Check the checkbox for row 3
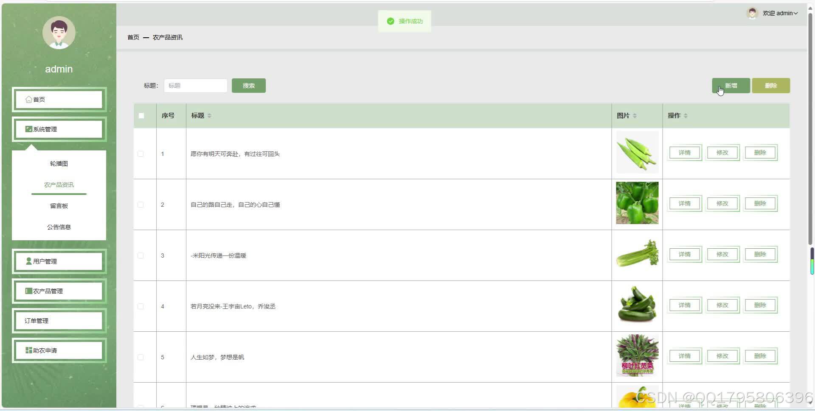This screenshot has width=815, height=411. [141, 255]
